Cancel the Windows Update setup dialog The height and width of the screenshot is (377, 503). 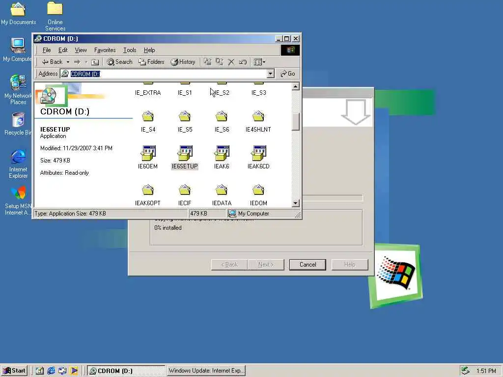(x=307, y=265)
